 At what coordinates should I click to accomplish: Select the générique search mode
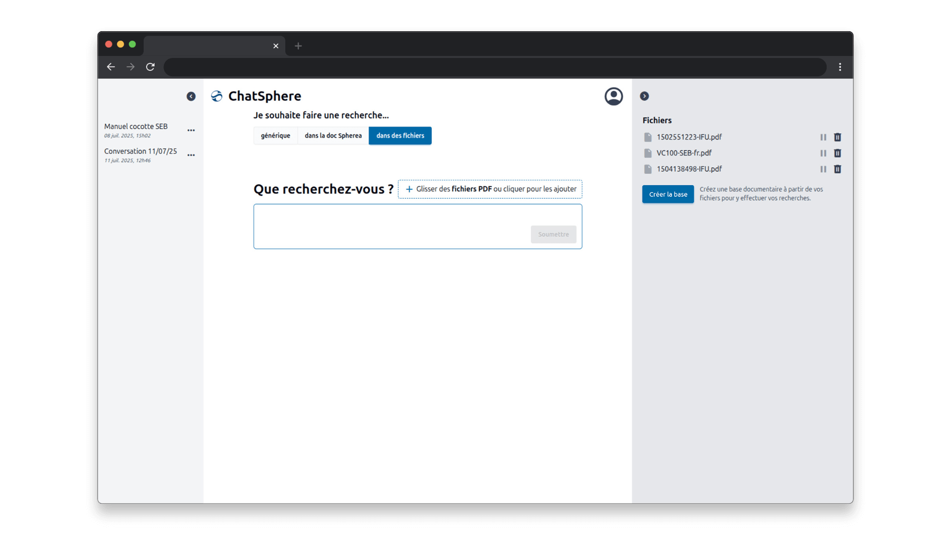pos(275,136)
